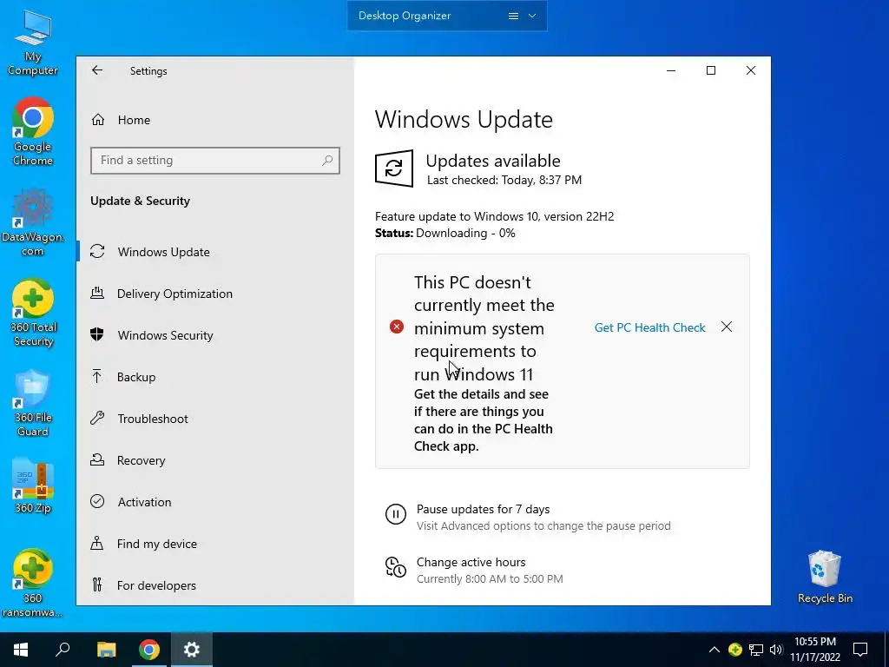The image size is (889, 667).
Task: Minimize the Settings window
Action: [x=671, y=70]
